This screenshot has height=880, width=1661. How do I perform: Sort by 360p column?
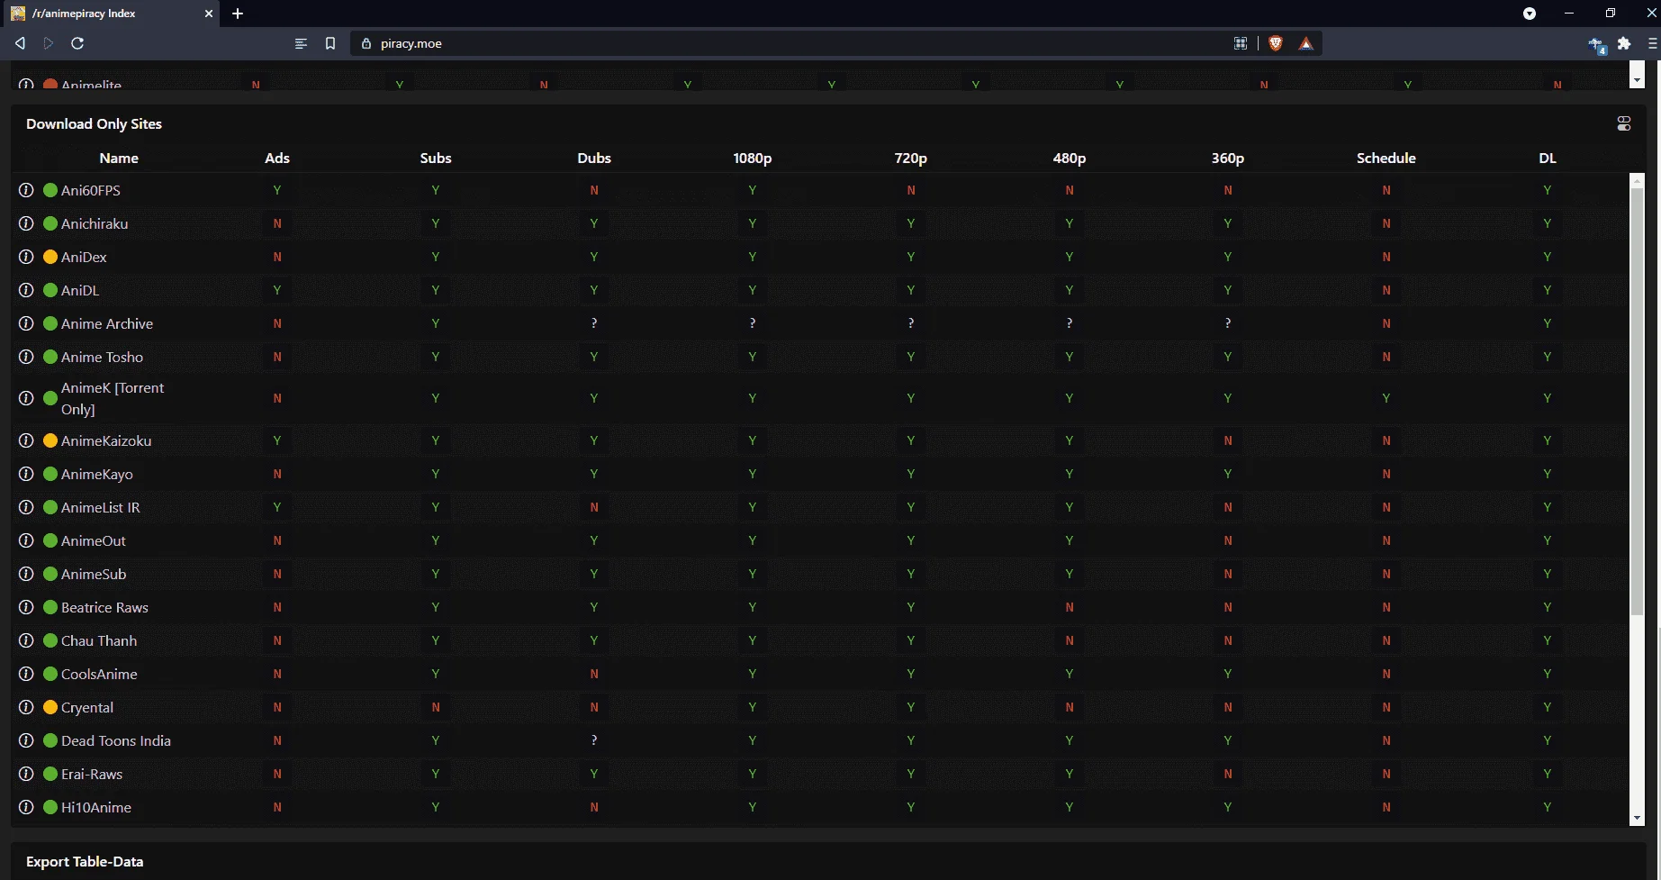pos(1228,158)
